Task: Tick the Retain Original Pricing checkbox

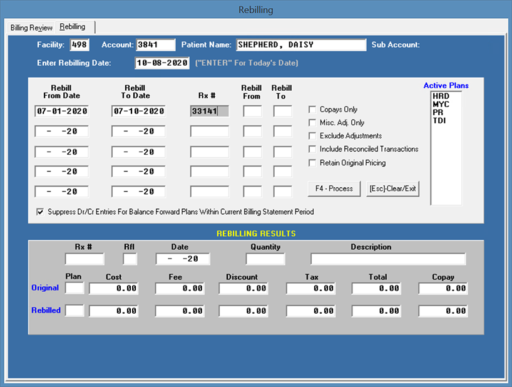Action: [313, 163]
